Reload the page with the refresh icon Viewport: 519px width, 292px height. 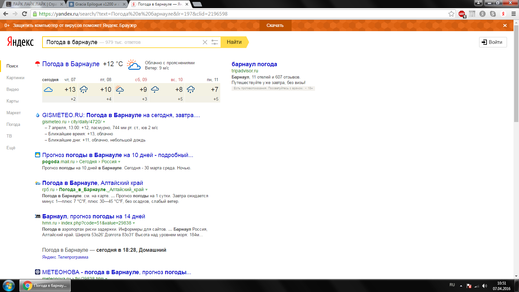click(24, 14)
